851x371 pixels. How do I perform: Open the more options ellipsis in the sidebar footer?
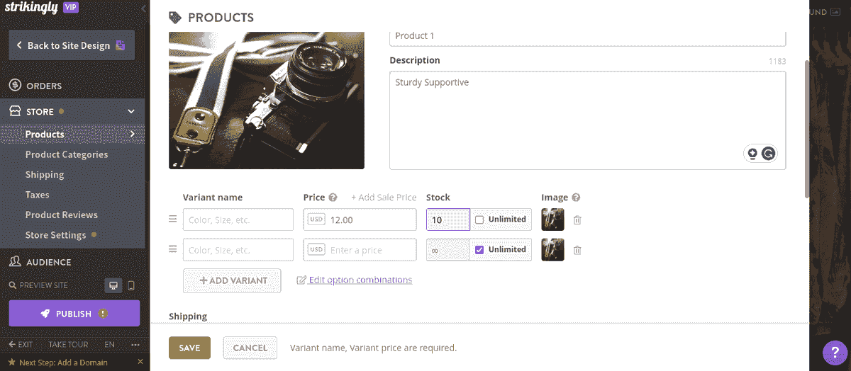(x=135, y=345)
